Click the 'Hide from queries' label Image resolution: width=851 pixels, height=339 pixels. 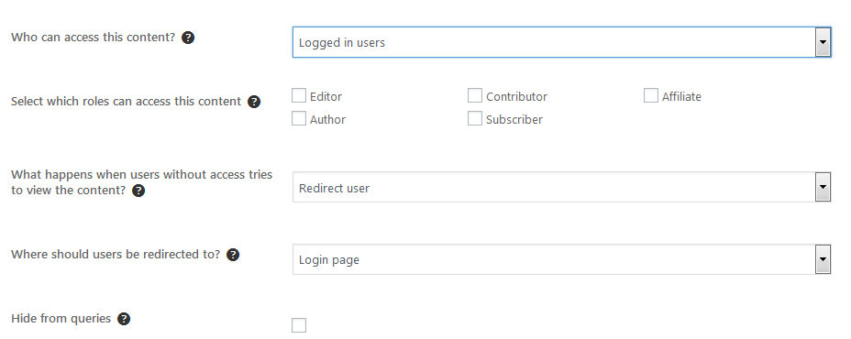pos(61,319)
